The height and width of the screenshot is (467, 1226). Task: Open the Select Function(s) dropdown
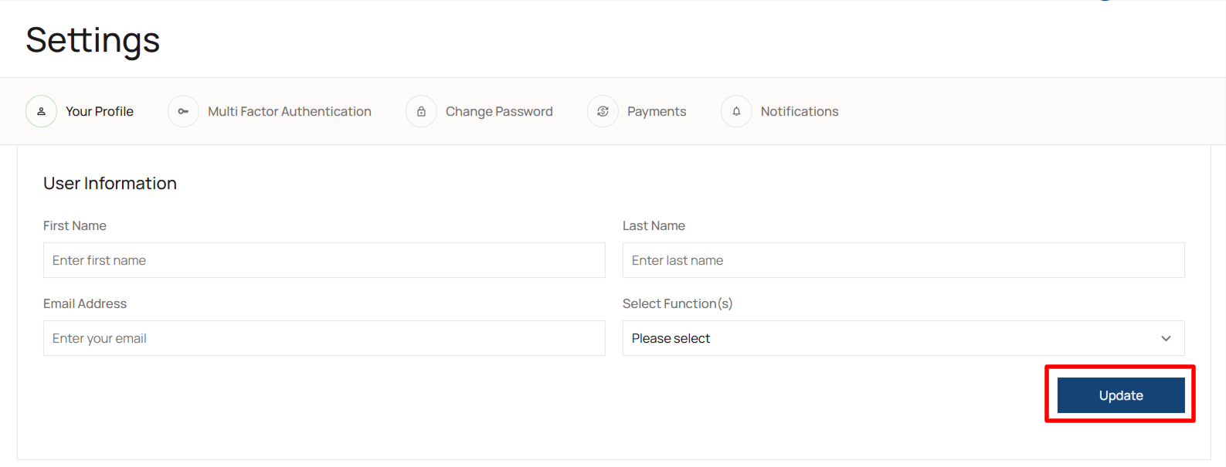904,338
